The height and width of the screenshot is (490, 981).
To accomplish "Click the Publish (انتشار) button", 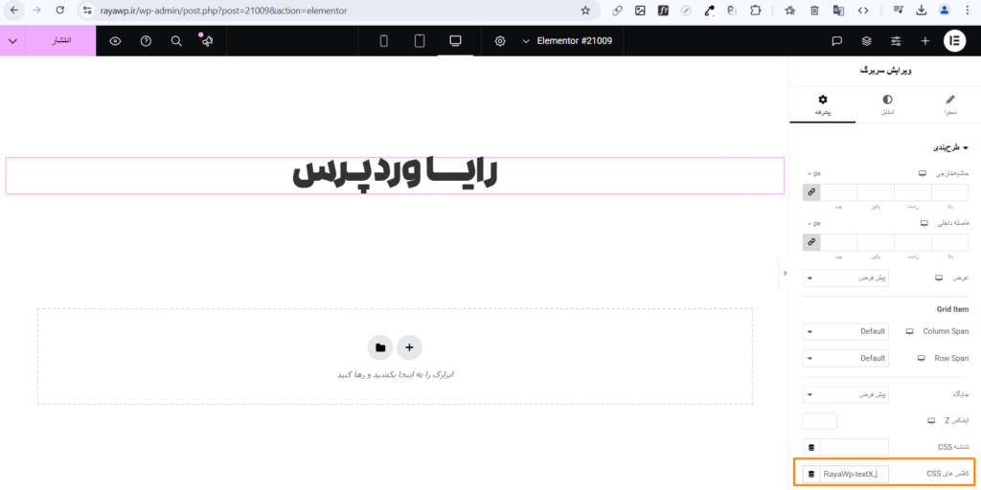I will click(60, 40).
